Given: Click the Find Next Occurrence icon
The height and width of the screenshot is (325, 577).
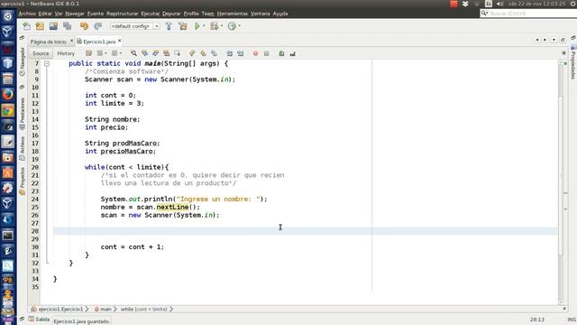Looking at the screenshot, I should pos(156,53).
